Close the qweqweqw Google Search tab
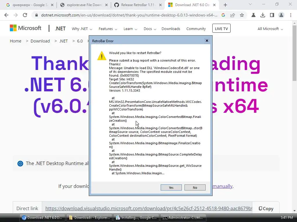The width and height of the screenshot is (297, 222). point(52,5)
